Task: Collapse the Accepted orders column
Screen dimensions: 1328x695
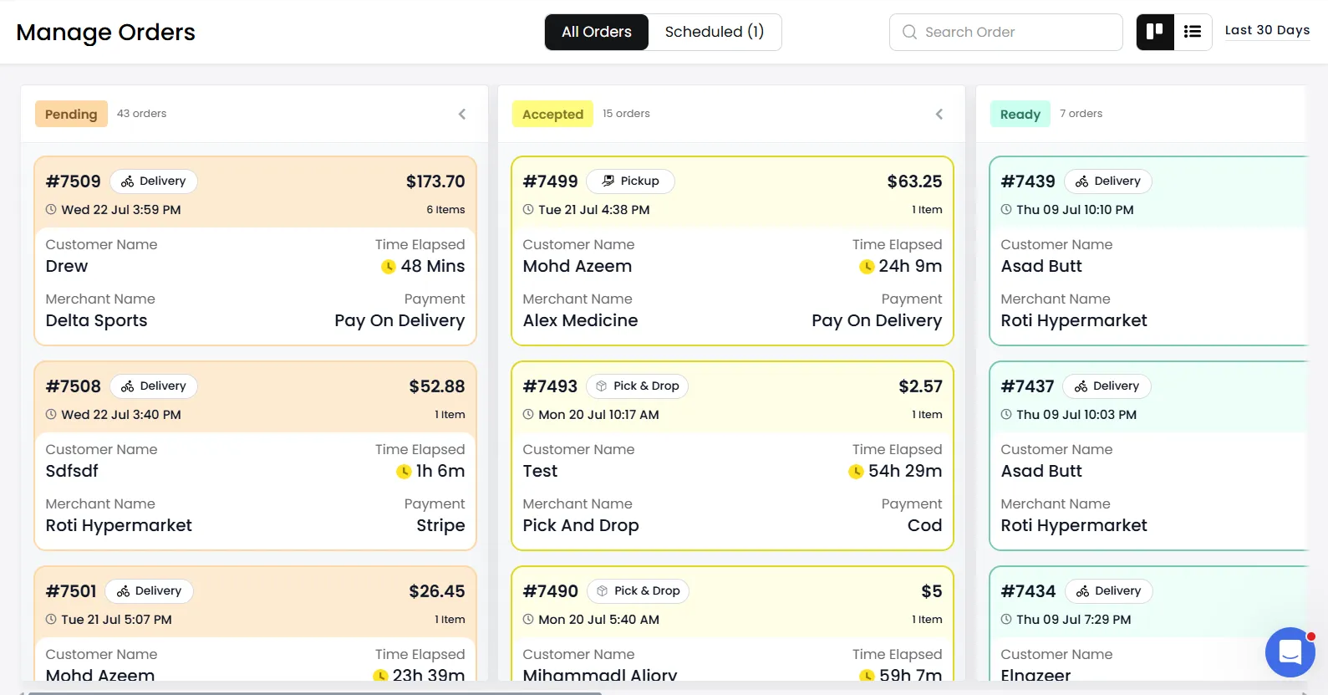Action: click(939, 114)
